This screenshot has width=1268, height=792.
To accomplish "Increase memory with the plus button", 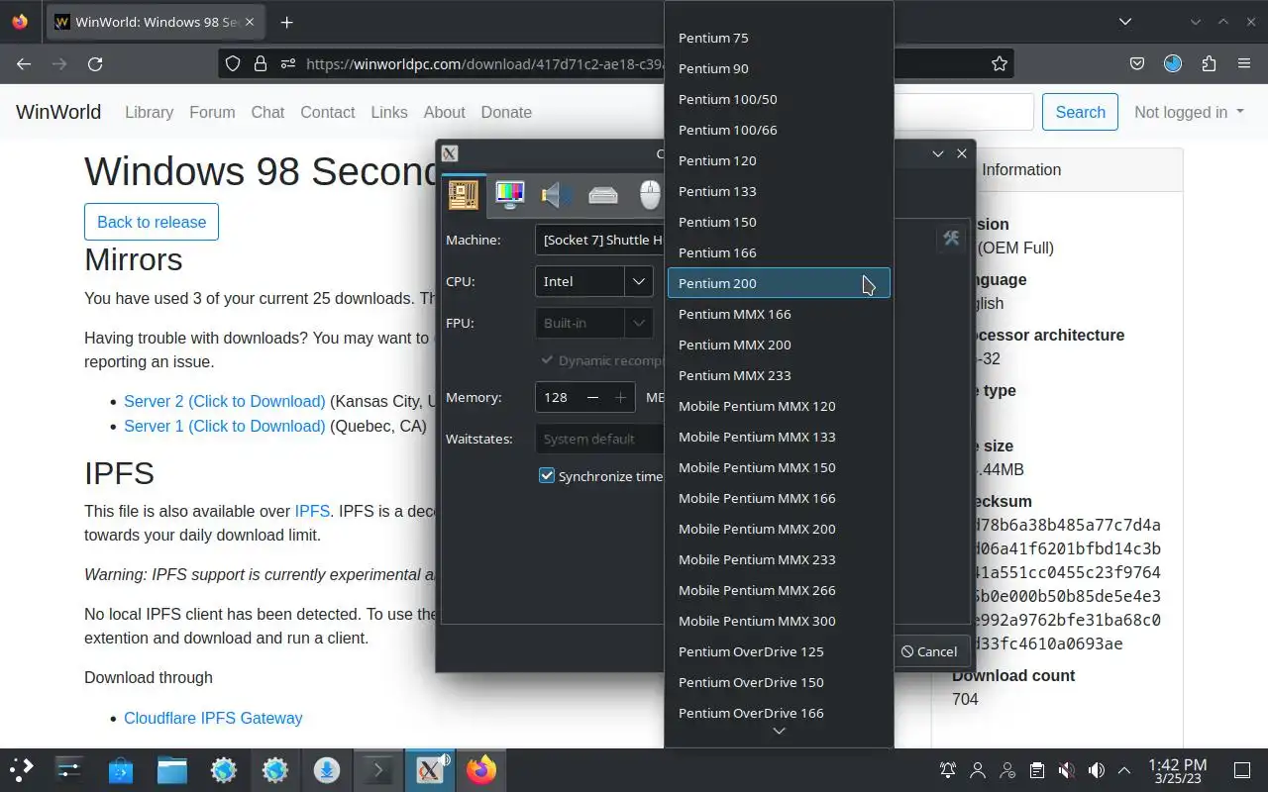I will point(621,397).
